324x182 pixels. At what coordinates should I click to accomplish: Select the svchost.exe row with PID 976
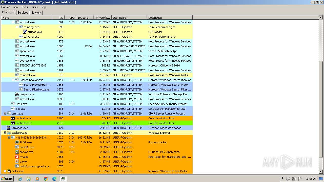[x=97, y=41]
